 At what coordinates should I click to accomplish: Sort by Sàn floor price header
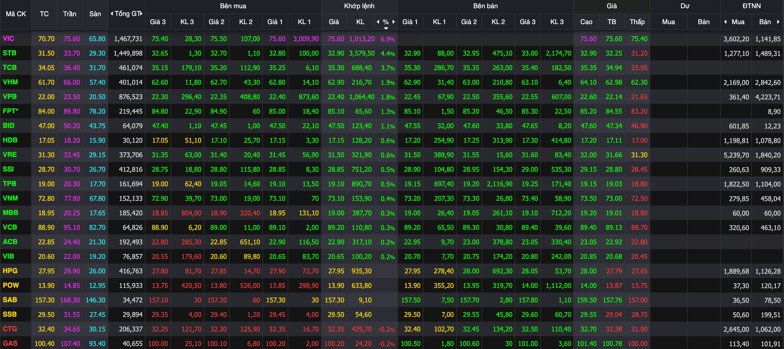[95, 14]
